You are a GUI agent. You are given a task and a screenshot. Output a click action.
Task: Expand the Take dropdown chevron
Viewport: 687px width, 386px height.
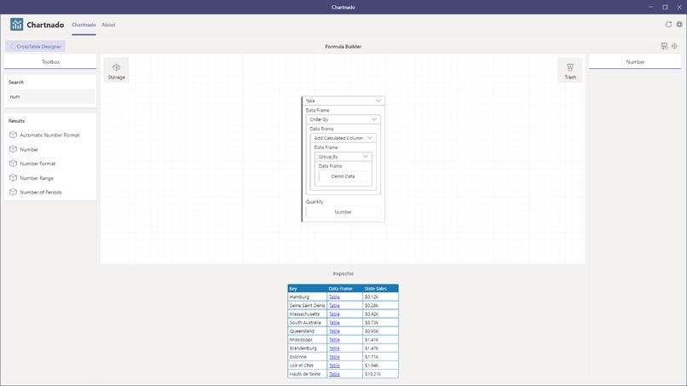[378, 101]
